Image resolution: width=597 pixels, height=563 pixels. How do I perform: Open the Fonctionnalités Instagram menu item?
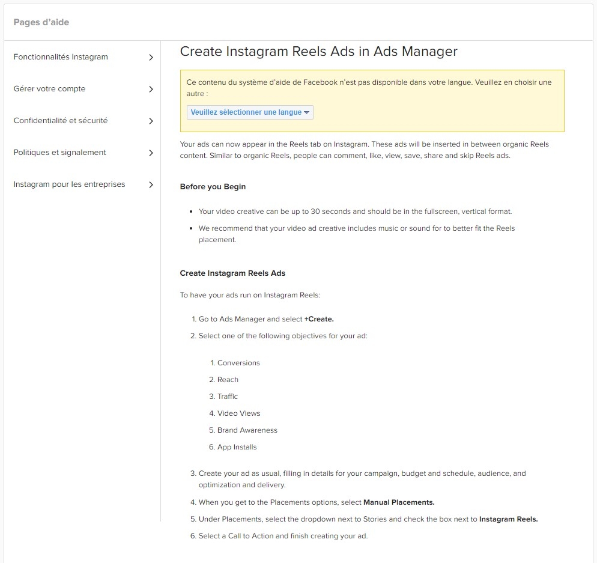[x=61, y=57]
